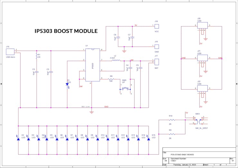Click the VCC label below J18

point(157,31)
